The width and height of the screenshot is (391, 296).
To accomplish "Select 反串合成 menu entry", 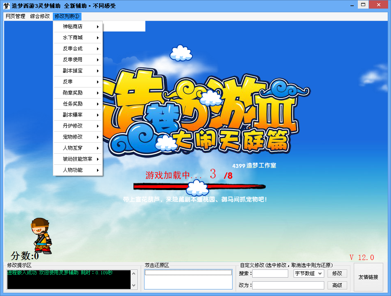I will [78, 49].
